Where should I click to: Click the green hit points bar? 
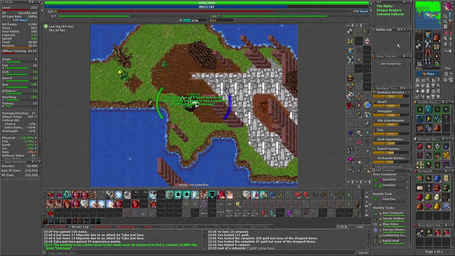[x=207, y=3]
